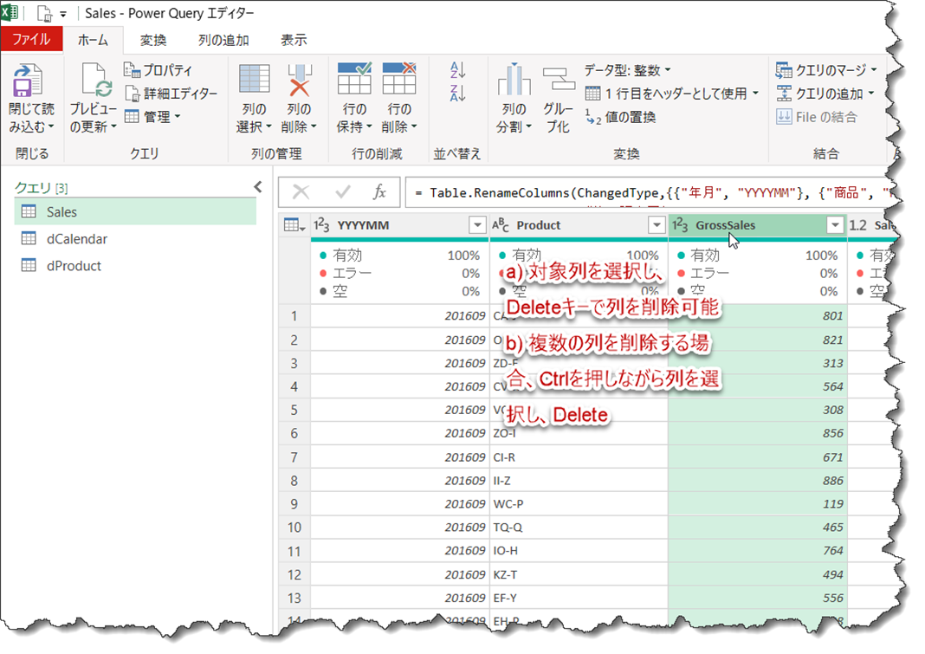Click the Group By (グループ化) icon

pyautogui.click(x=558, y=80)
